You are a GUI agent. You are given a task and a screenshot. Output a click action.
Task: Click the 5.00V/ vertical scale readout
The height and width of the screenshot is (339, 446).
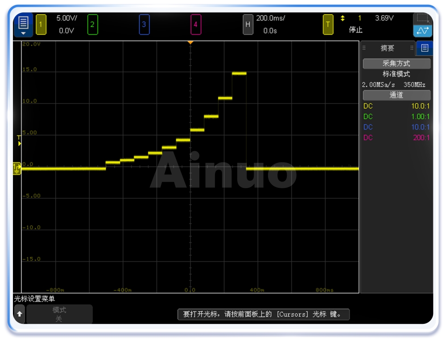tap(66, 18)
